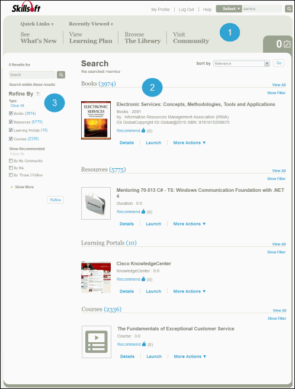Open Visit Community
This screenshot has width=295, height=389.
click(191, 38)
